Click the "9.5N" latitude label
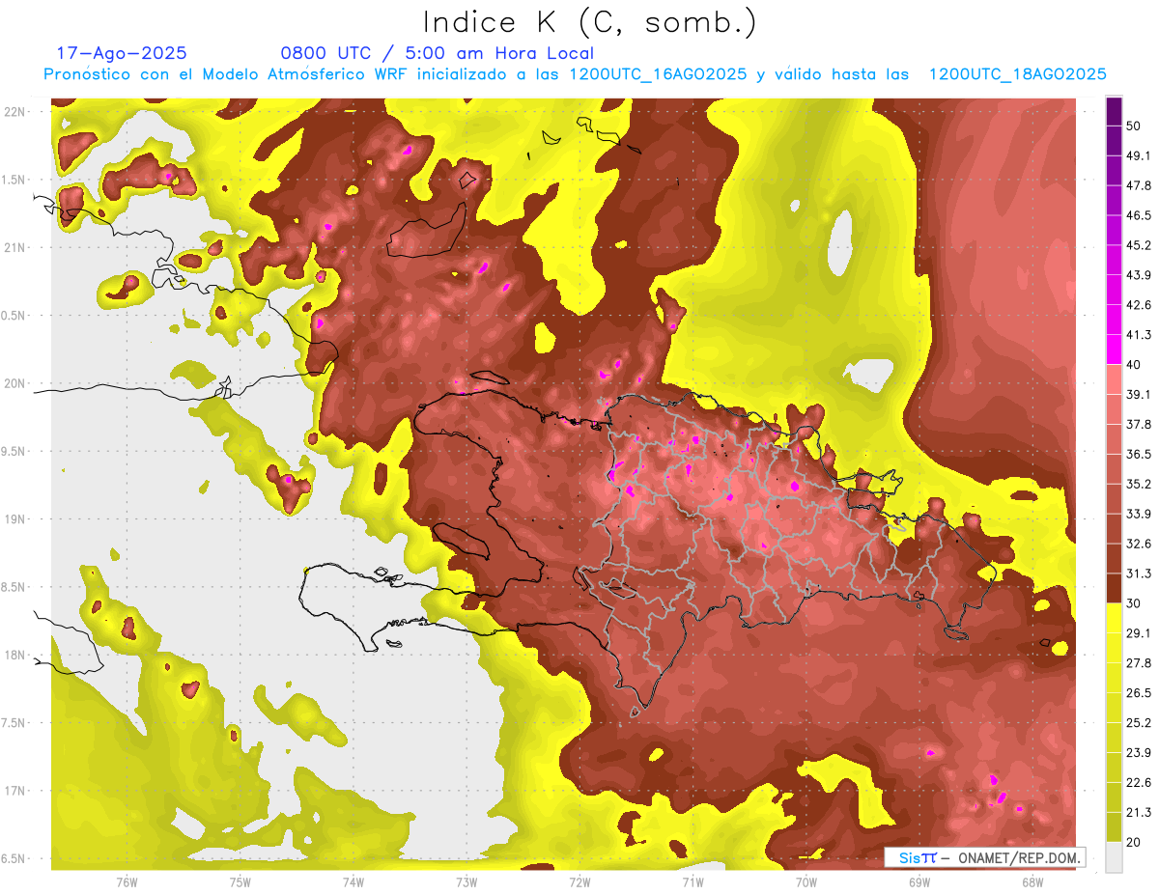The image size is (1159, 895). 14,451
